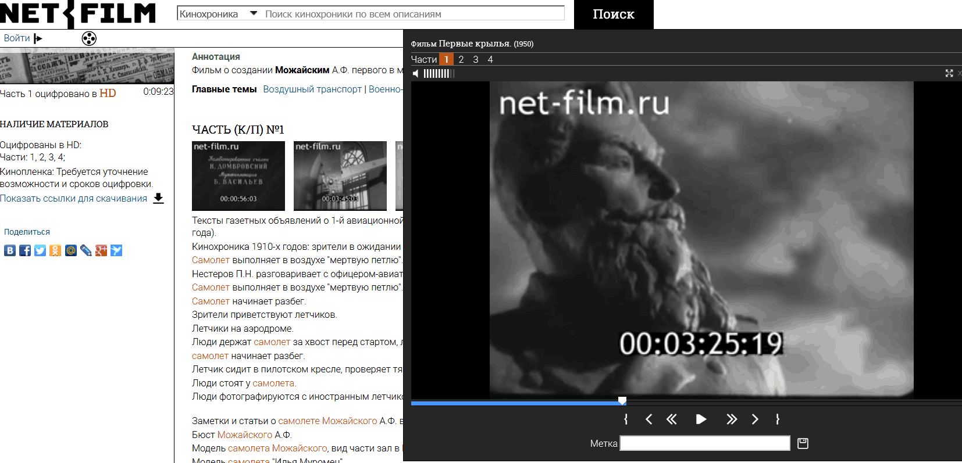Click the Поиск search button
This screenshot has height=463, width=962.
(614, 14)
